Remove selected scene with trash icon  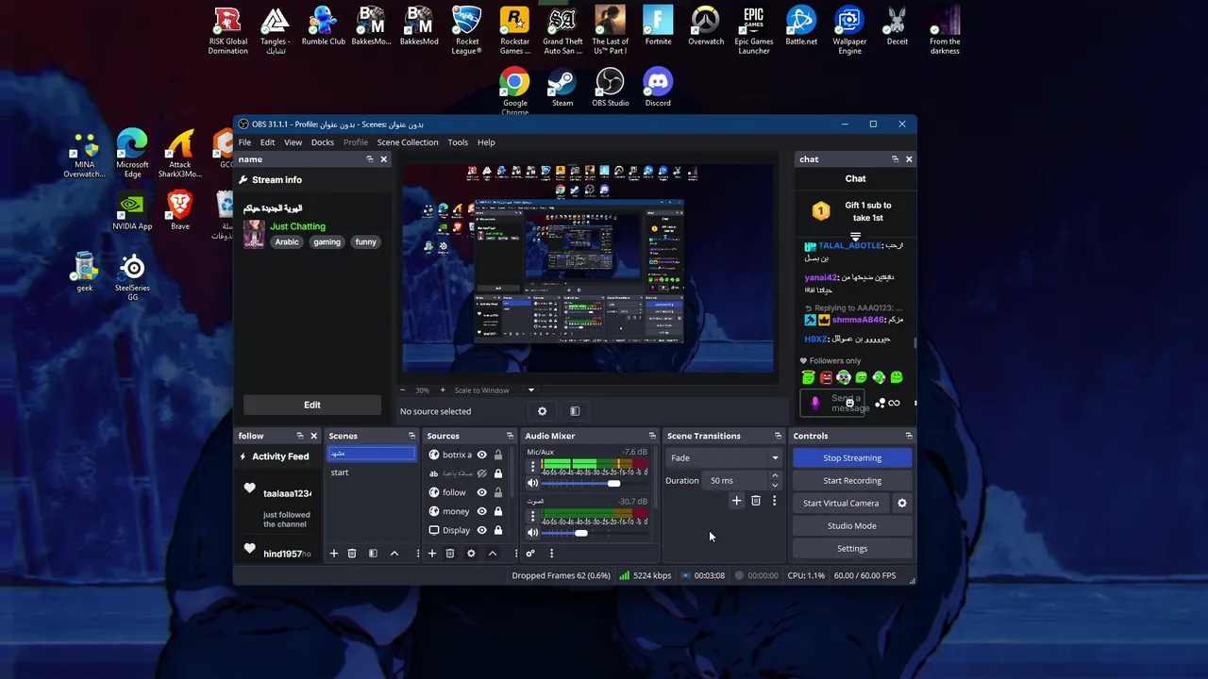pyautogui.click(x=352, y=554)
